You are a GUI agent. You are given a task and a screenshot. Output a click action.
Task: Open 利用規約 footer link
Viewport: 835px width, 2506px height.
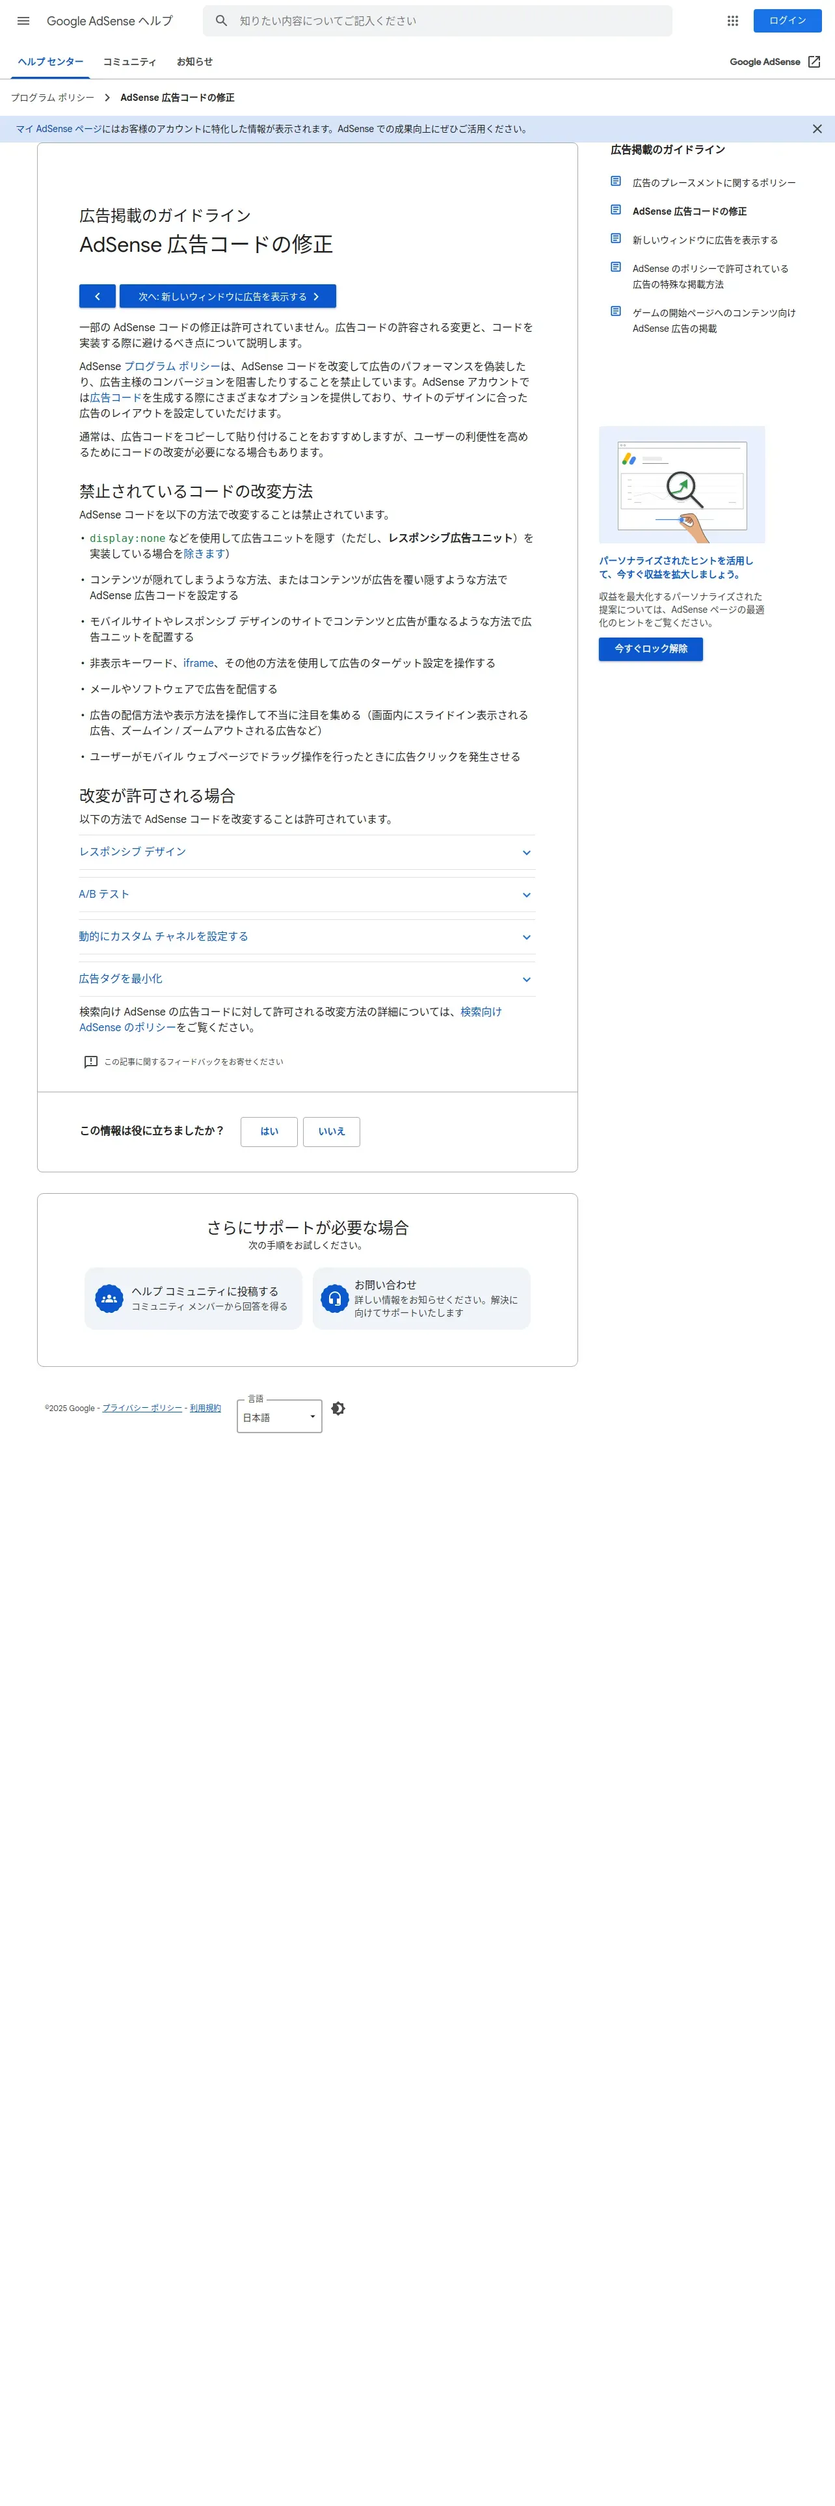click(205, 1408)
